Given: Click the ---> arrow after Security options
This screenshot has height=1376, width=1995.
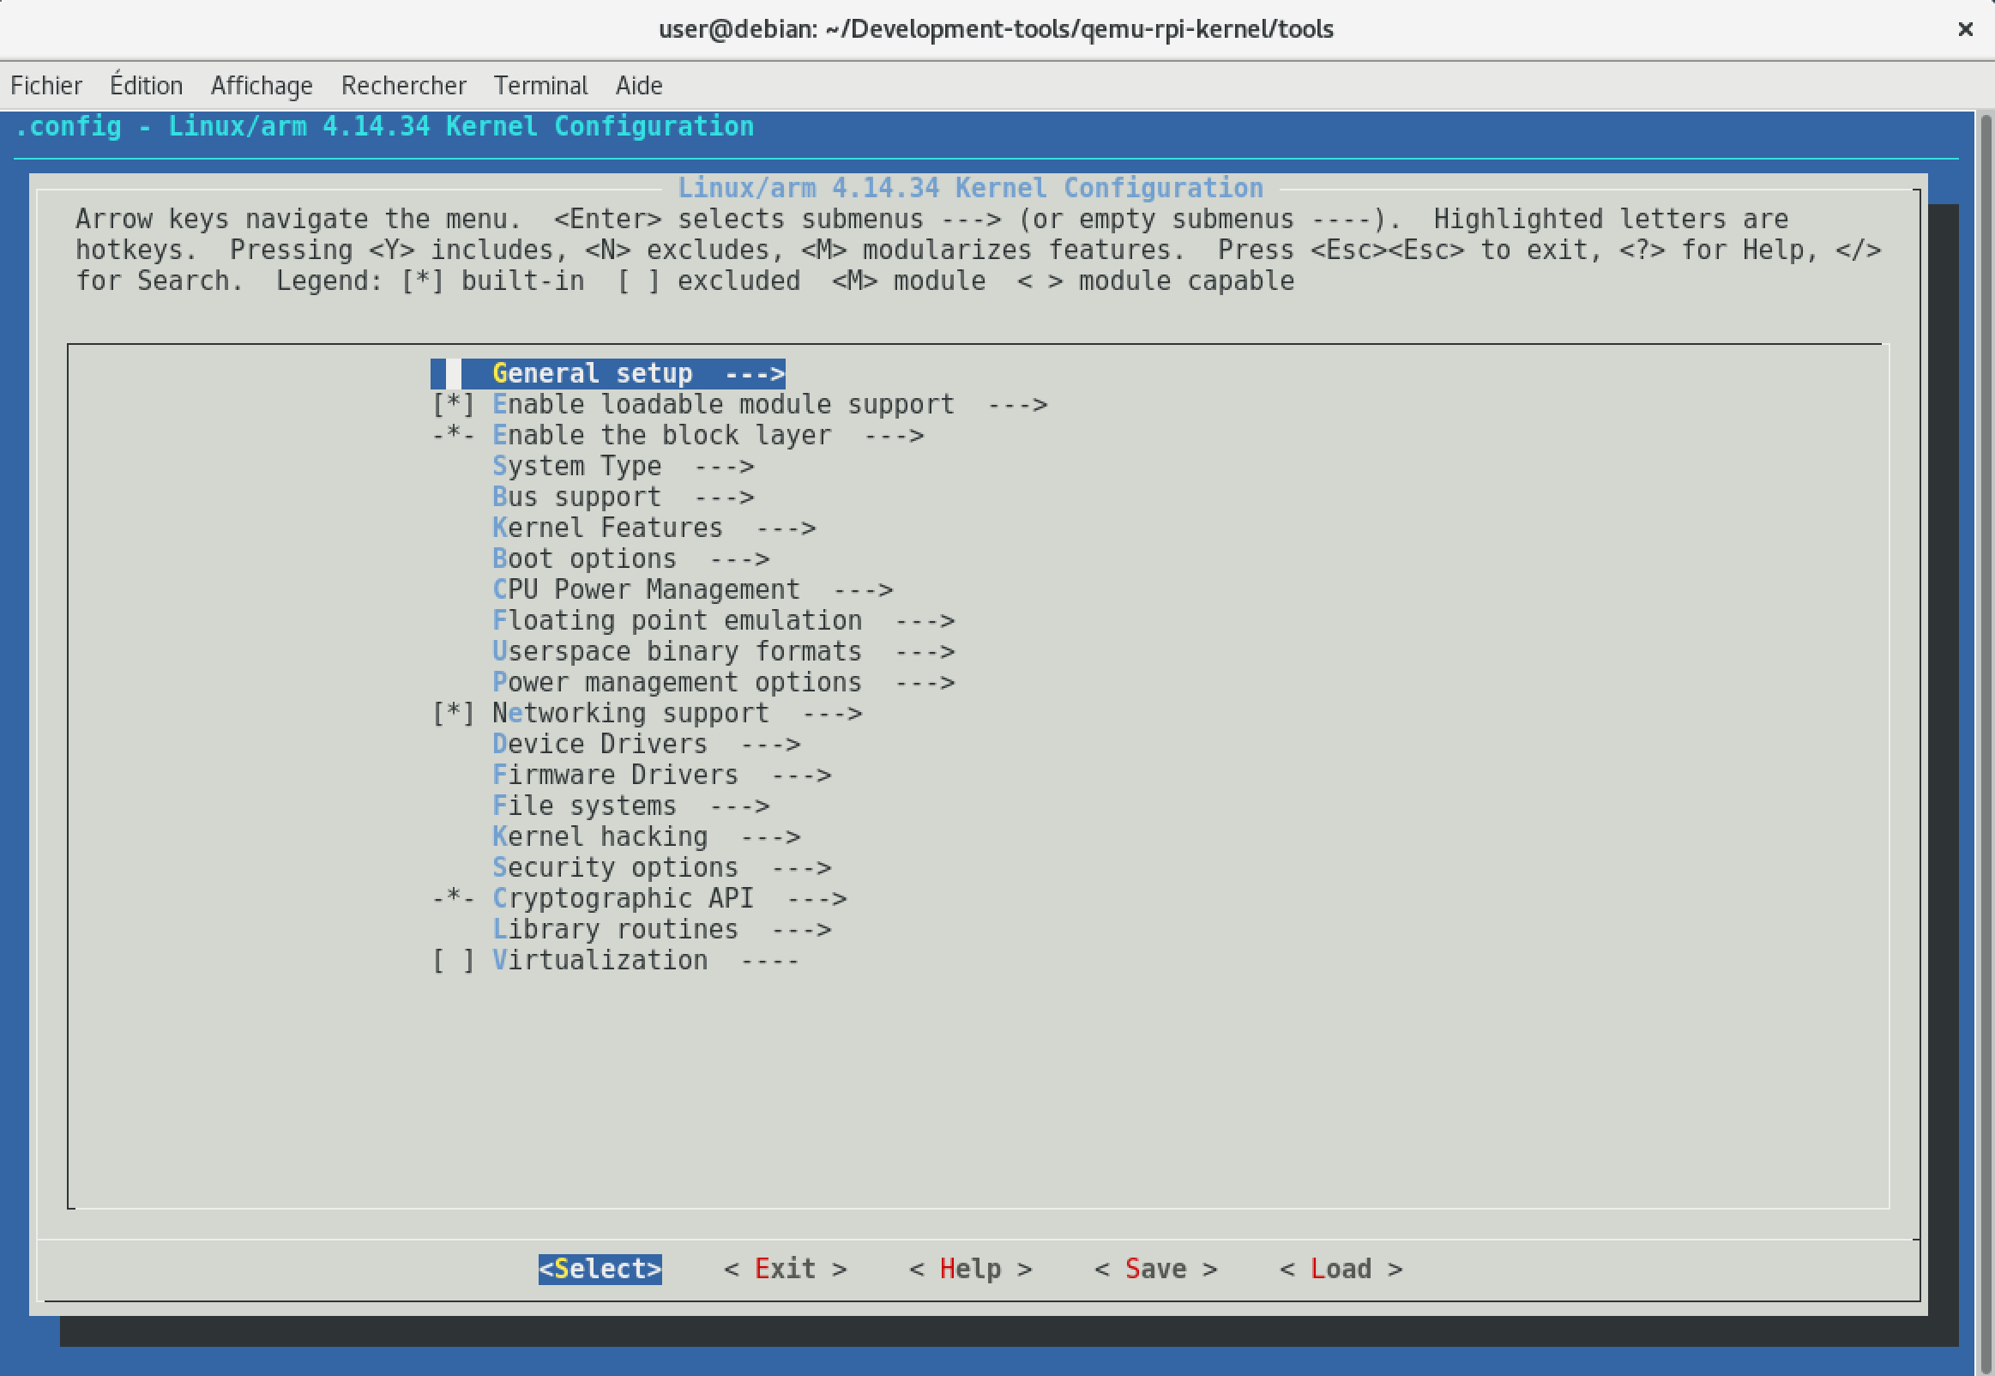Looking at the screenshot, I should point(801,867).
